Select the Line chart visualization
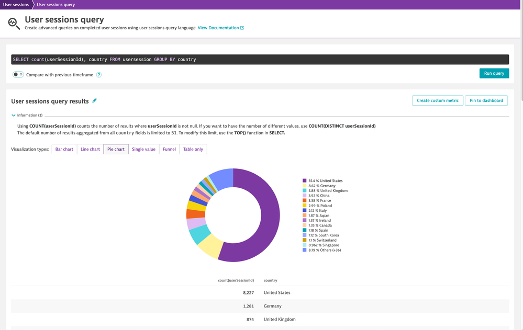Image resolution: width=523 pixels, height=330 pixels. (90, 150)
